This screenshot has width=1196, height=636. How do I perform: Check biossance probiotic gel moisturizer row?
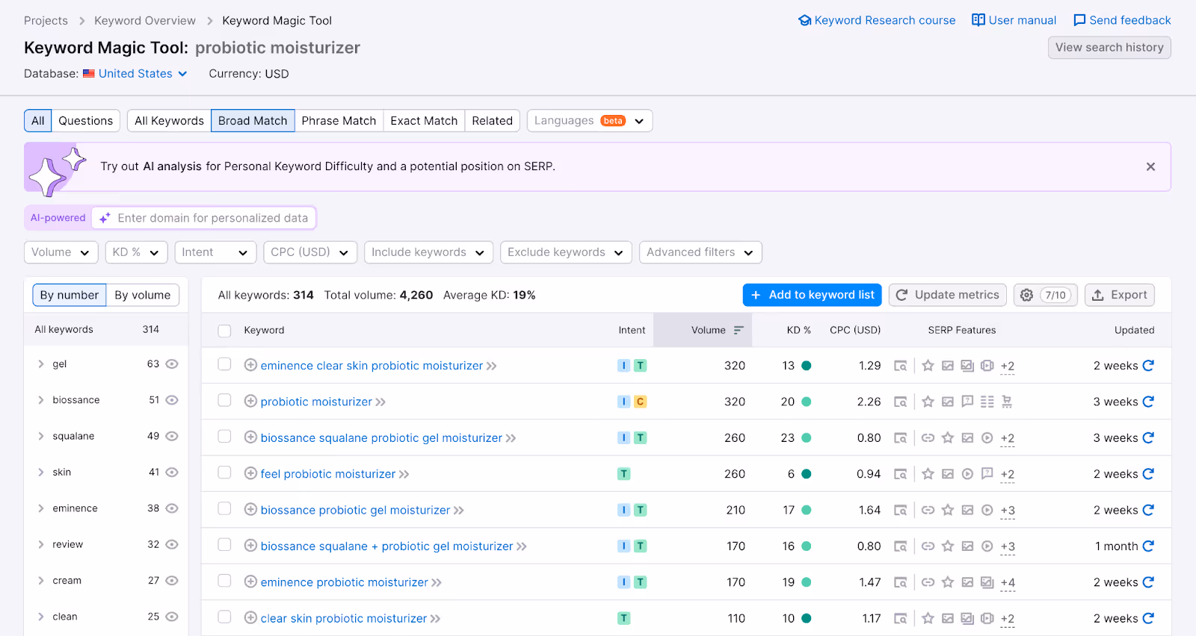[224, 508]
